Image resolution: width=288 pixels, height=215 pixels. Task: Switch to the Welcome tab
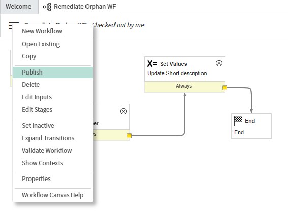pos(18,7)
